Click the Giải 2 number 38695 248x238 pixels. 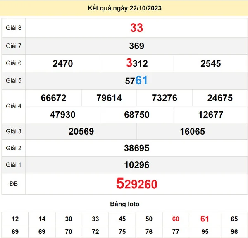(136, 148)
